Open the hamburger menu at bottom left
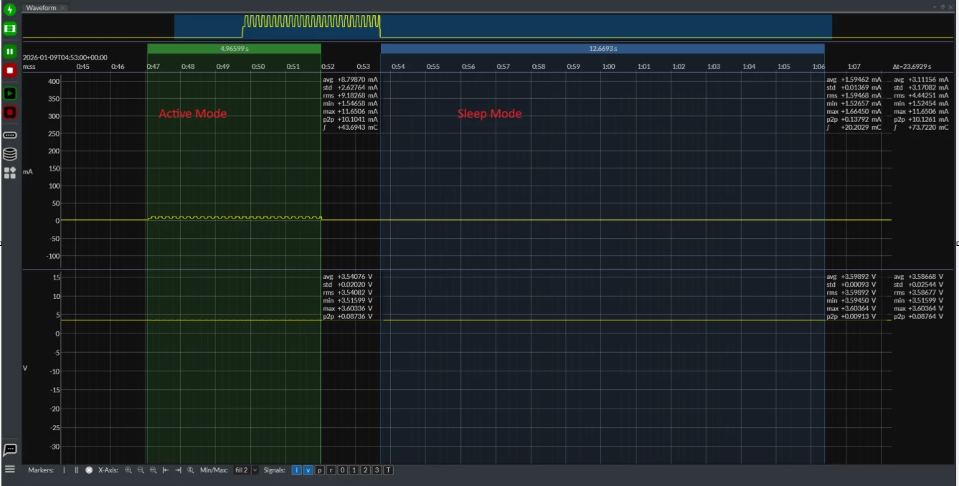The image size is (959, 486). [x=10, y=469]
